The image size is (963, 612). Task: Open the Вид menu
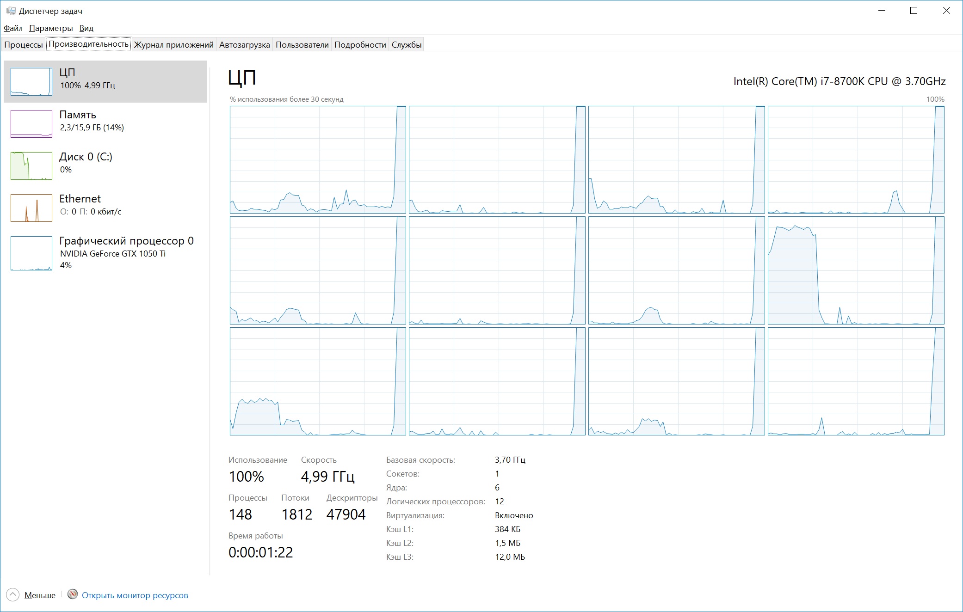pyautogui.click(x=87, y=28)
